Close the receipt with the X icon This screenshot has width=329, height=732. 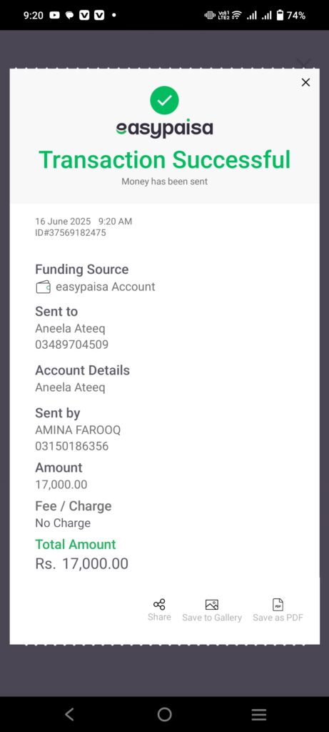point(305,82)
